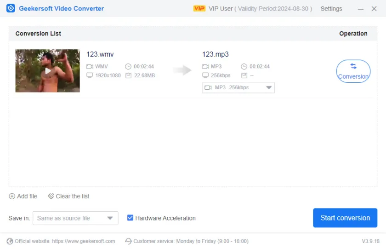Play the 123.wmv video preview
Image resolution: width=386 pixels, height=249 pixels.
(x=47, y=71)
